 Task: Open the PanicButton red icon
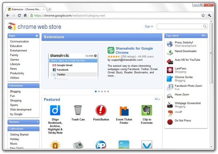(x=101, y=110)
